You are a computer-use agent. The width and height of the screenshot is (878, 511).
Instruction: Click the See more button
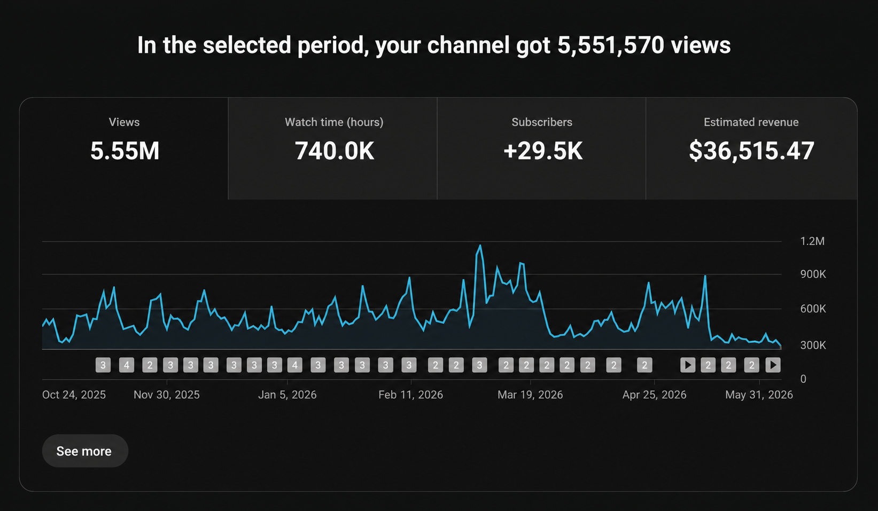[x=85, y=451]
